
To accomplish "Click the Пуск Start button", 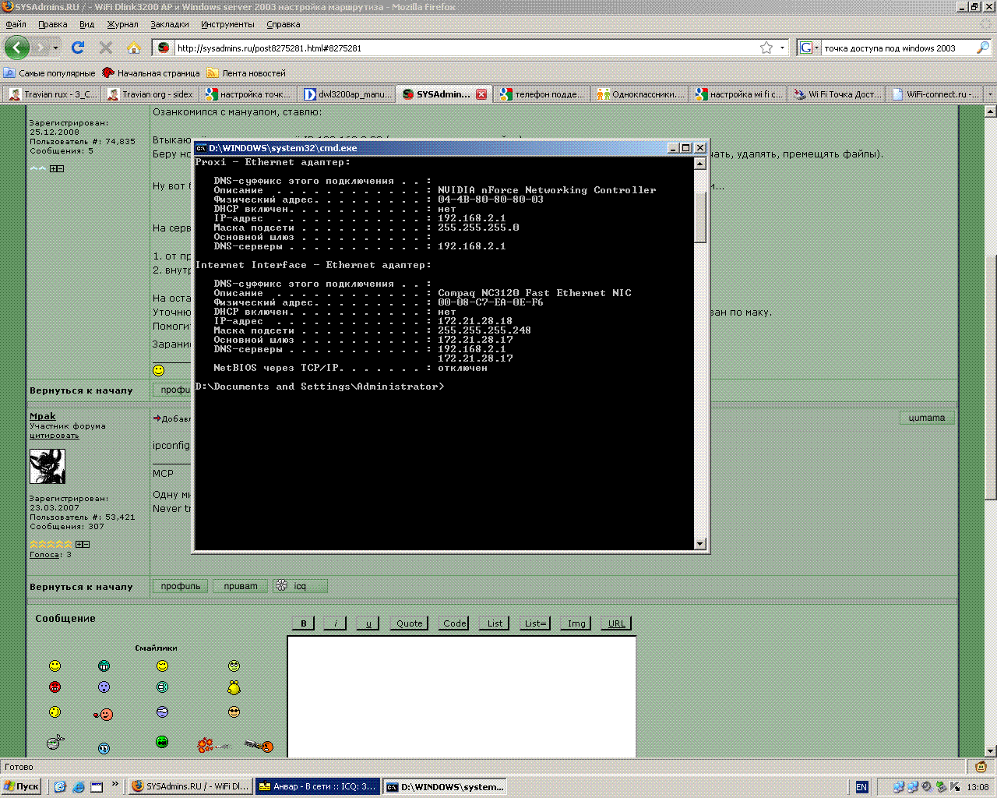I will pyautogui.click(x=22, y=786).
